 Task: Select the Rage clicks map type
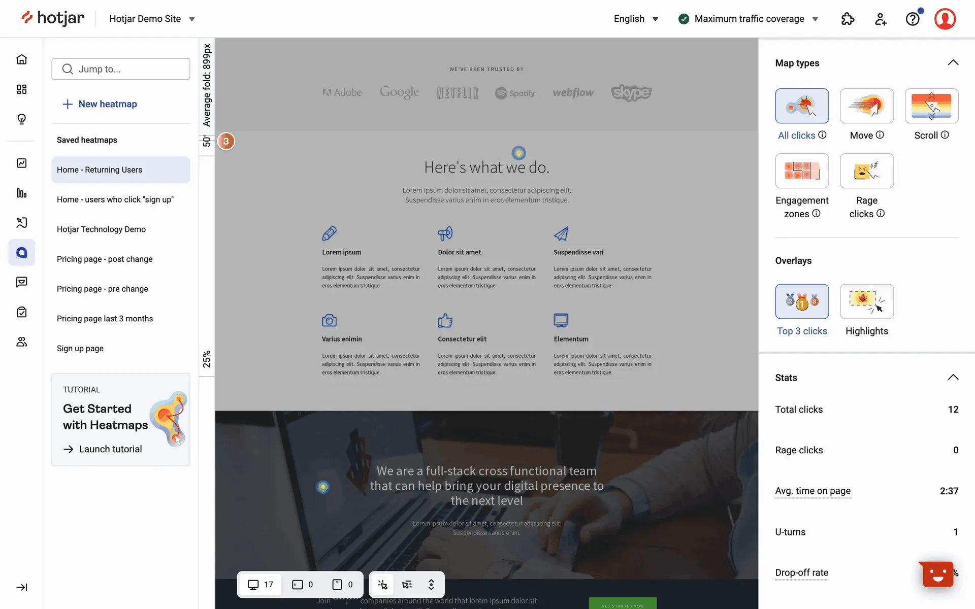(866, 171)
